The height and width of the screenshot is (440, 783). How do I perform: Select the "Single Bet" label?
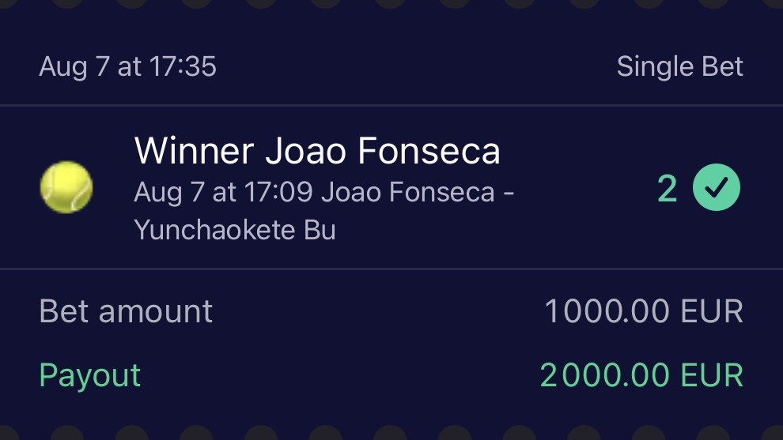(x=679, y=67)
